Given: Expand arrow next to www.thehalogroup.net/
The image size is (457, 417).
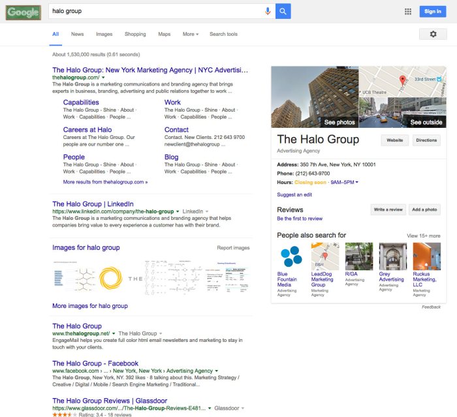Looking at the screenshot, I should click(114, 333).
